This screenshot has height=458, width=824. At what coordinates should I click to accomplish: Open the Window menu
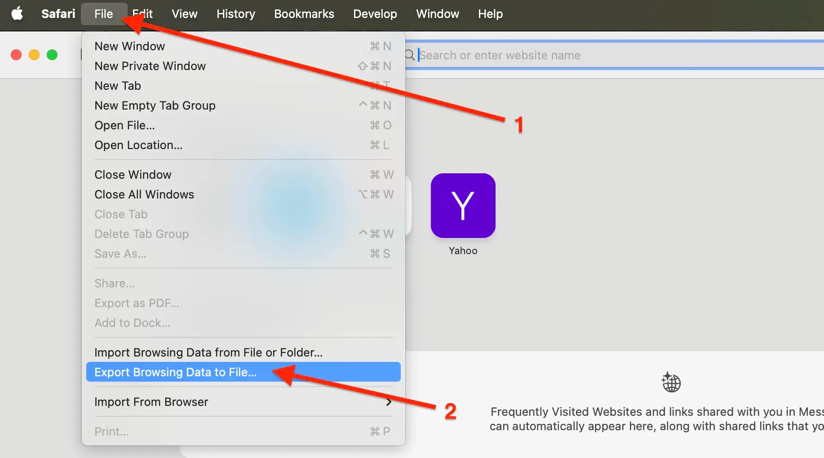438,13
